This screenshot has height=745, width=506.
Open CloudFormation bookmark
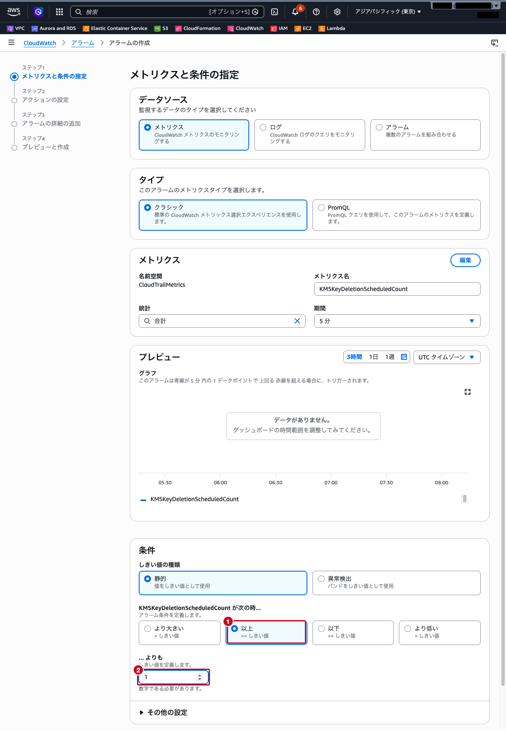[198, 28]
